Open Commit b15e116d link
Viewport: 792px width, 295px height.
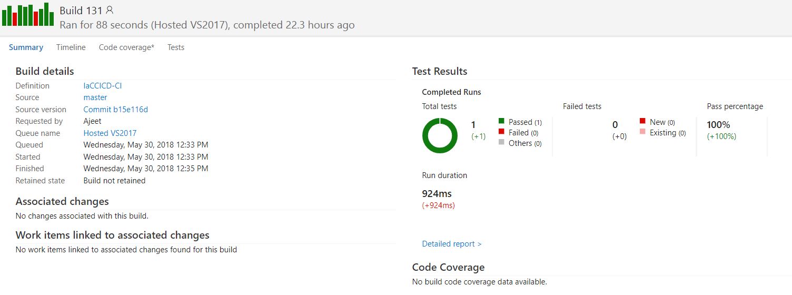116,110
